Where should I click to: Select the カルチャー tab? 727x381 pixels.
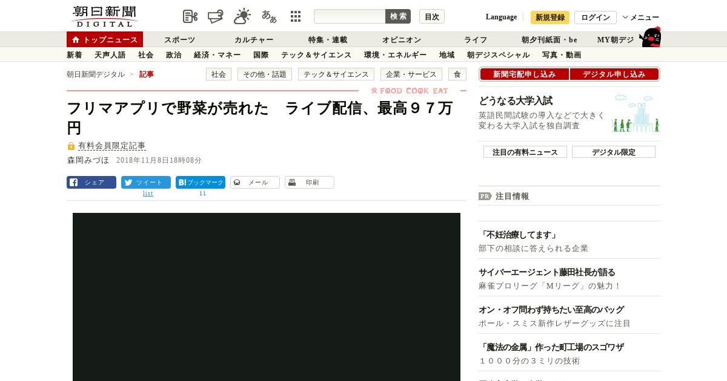tap(254, 40)
